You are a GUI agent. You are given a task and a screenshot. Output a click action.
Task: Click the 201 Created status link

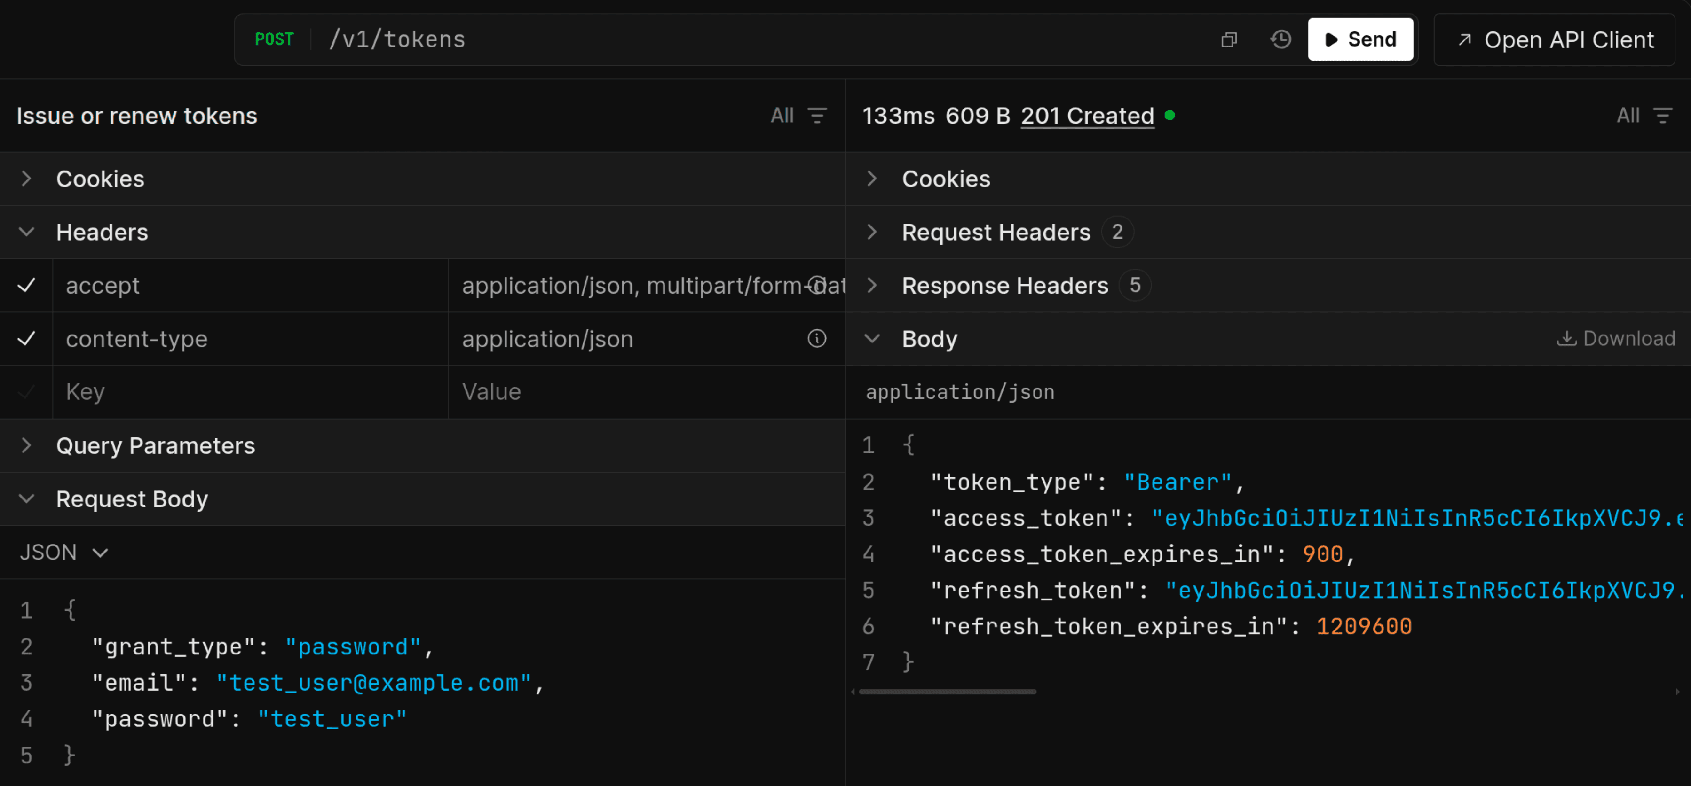click(1087, 116)
